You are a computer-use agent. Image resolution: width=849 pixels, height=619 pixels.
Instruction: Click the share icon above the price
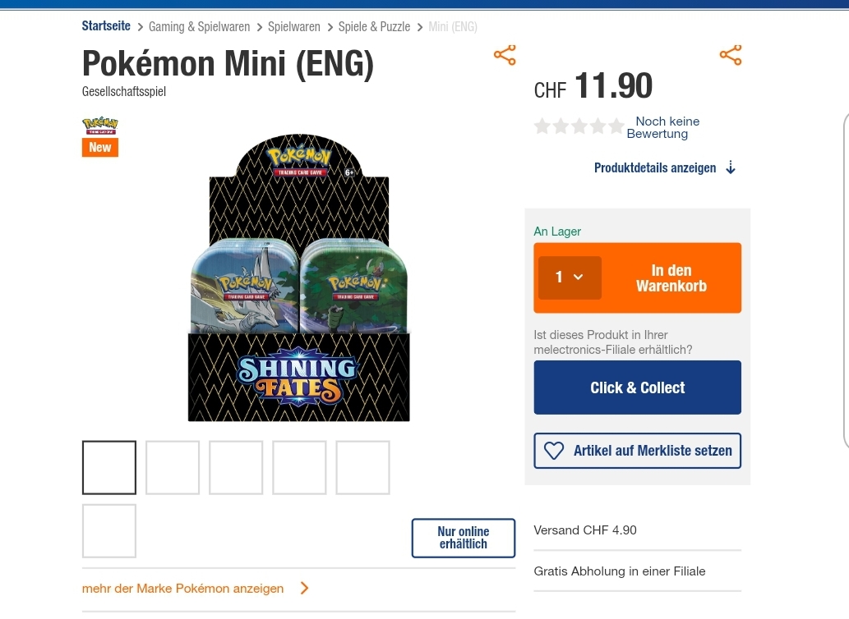730,55
